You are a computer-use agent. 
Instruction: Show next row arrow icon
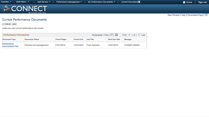139,35
